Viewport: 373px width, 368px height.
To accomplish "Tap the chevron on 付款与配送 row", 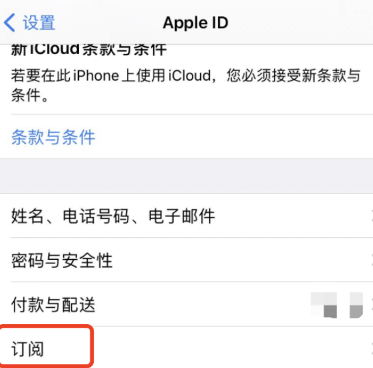I will coord(371,305).
